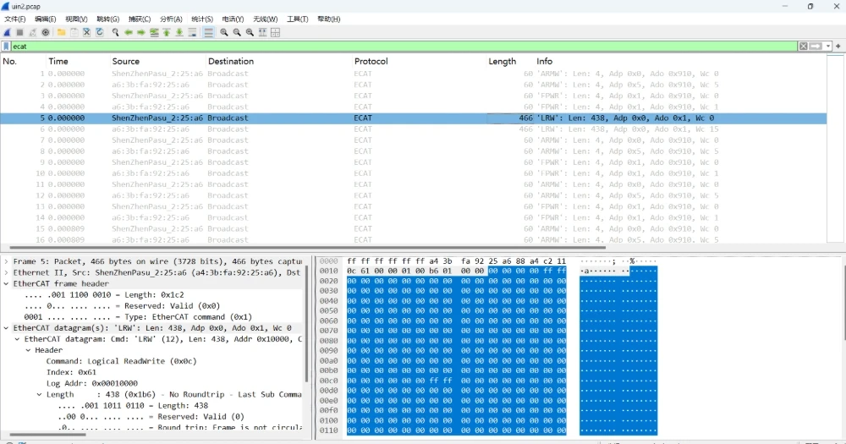Clear the display filter with X
This screenshot has height=444, width=846.
coord(804,47)
